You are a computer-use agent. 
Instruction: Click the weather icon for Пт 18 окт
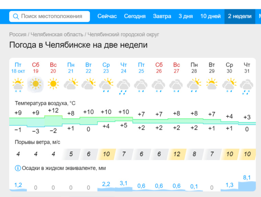tap(18, 85)
